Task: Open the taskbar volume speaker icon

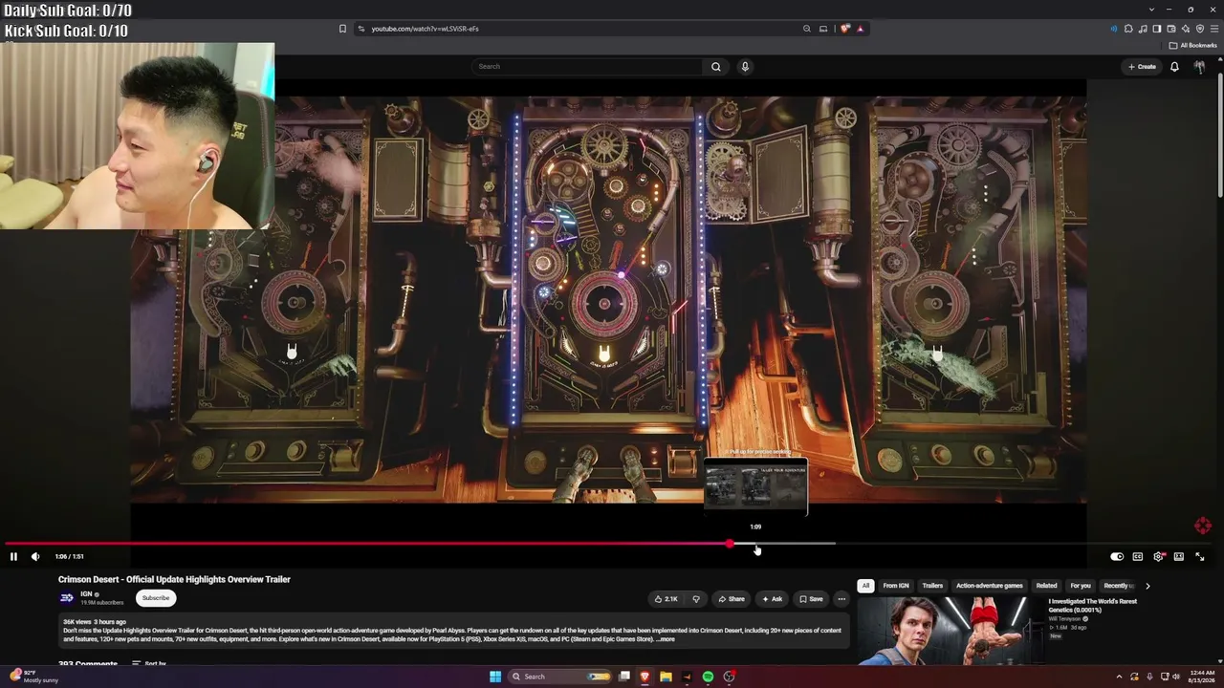Action: (x=1176, y=677)
